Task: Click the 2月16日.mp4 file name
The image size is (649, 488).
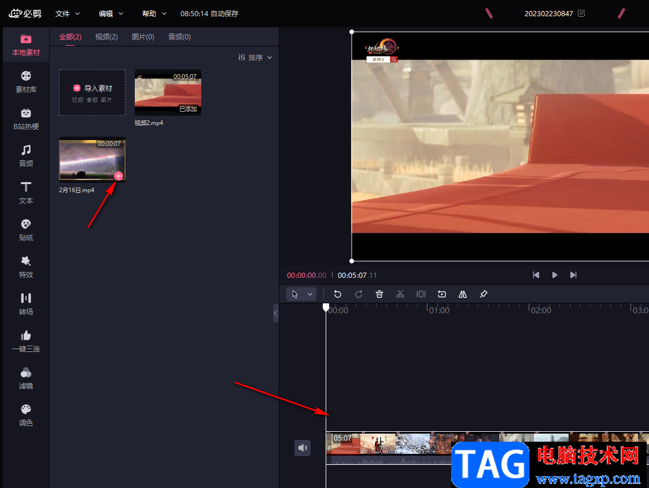Action: [x=76, y=190]
